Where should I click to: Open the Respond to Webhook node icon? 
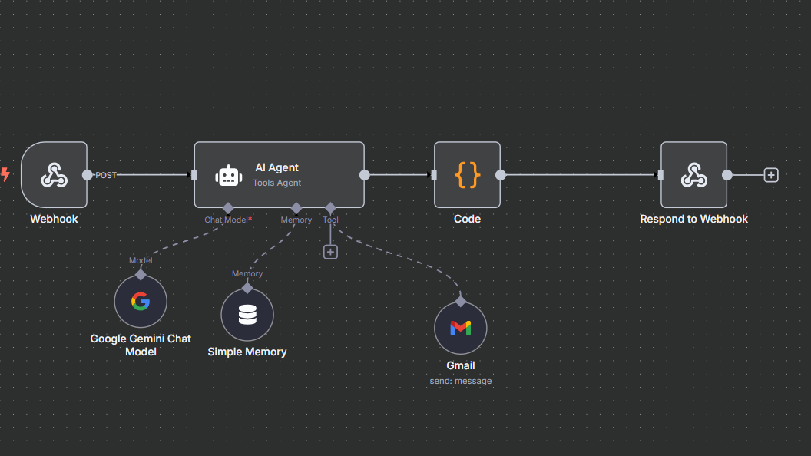click(x=693, y=174)
